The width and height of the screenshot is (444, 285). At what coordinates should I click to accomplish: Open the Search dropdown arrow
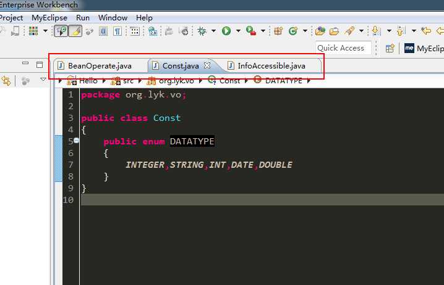[x=361, y=31]
